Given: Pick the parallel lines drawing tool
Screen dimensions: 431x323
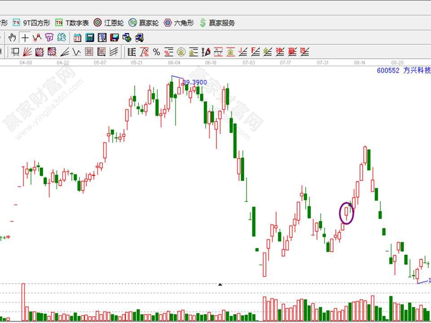Looking at the screenshot, I should [114, 52].
